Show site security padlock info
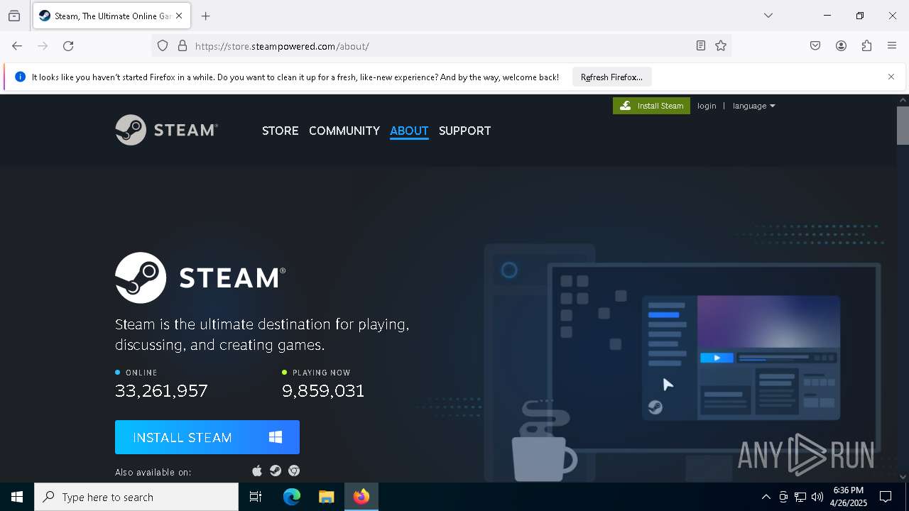The height and width of the screenshot is (511, 909). pos(183,46)
